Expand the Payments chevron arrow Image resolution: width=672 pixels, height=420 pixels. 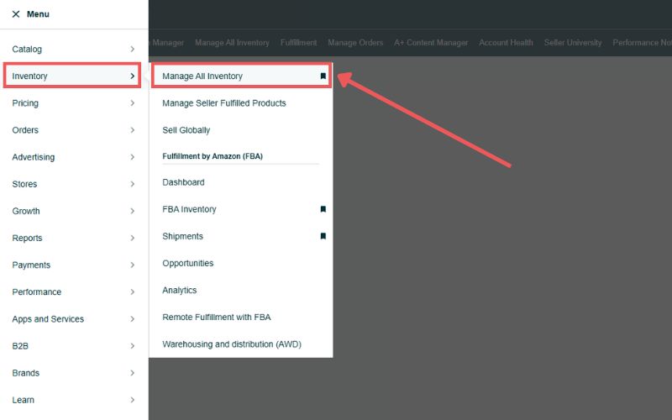pos(133,265)
